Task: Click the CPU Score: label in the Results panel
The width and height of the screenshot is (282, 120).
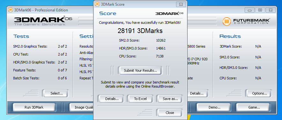Action: tap(228, 78)
